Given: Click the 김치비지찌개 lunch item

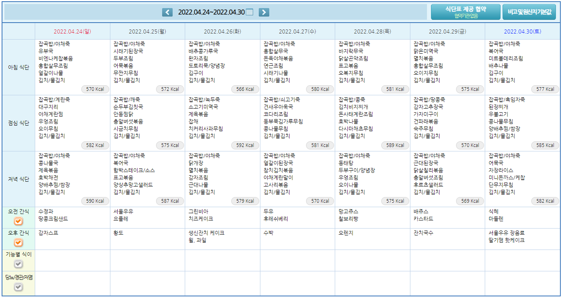Looking at the screenshot, I should pos(353,107).
